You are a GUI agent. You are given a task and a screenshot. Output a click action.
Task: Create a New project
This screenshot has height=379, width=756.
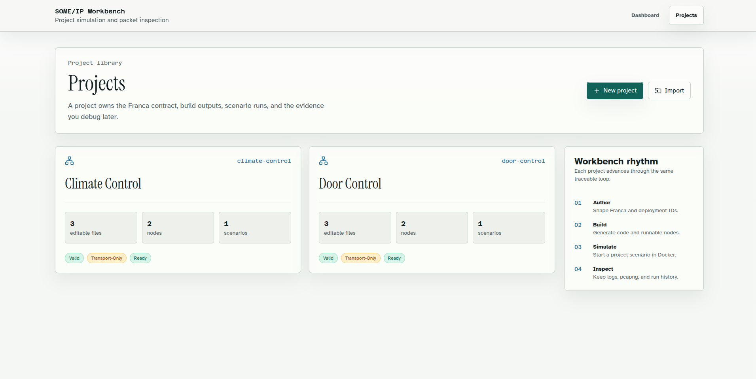[x=615, y=91]
